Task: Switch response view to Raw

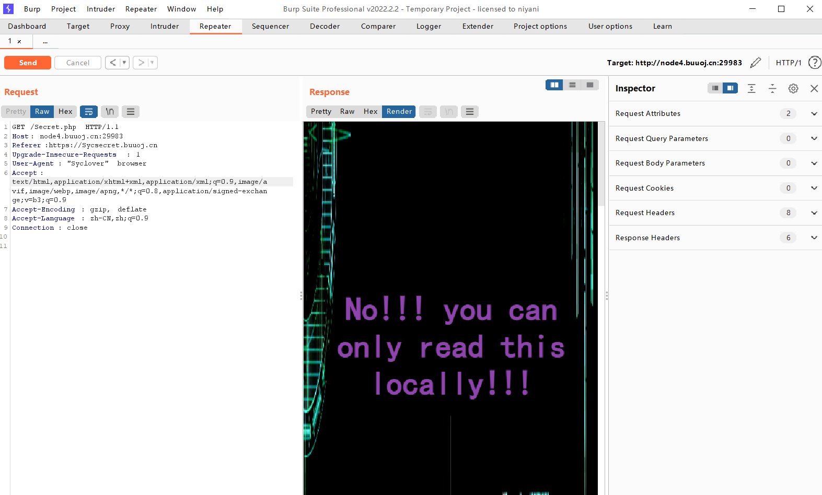Action: [x=348, y=111]
